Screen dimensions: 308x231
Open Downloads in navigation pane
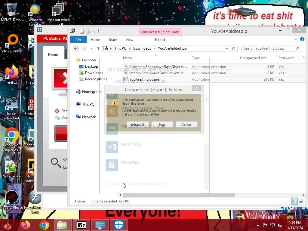94,73
